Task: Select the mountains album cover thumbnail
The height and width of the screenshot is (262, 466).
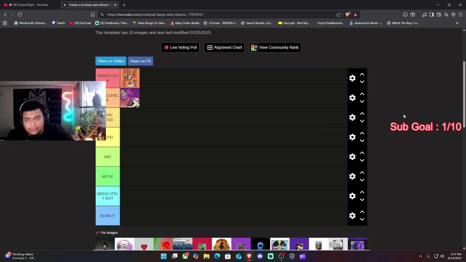Action: click(x=182, y=244)
